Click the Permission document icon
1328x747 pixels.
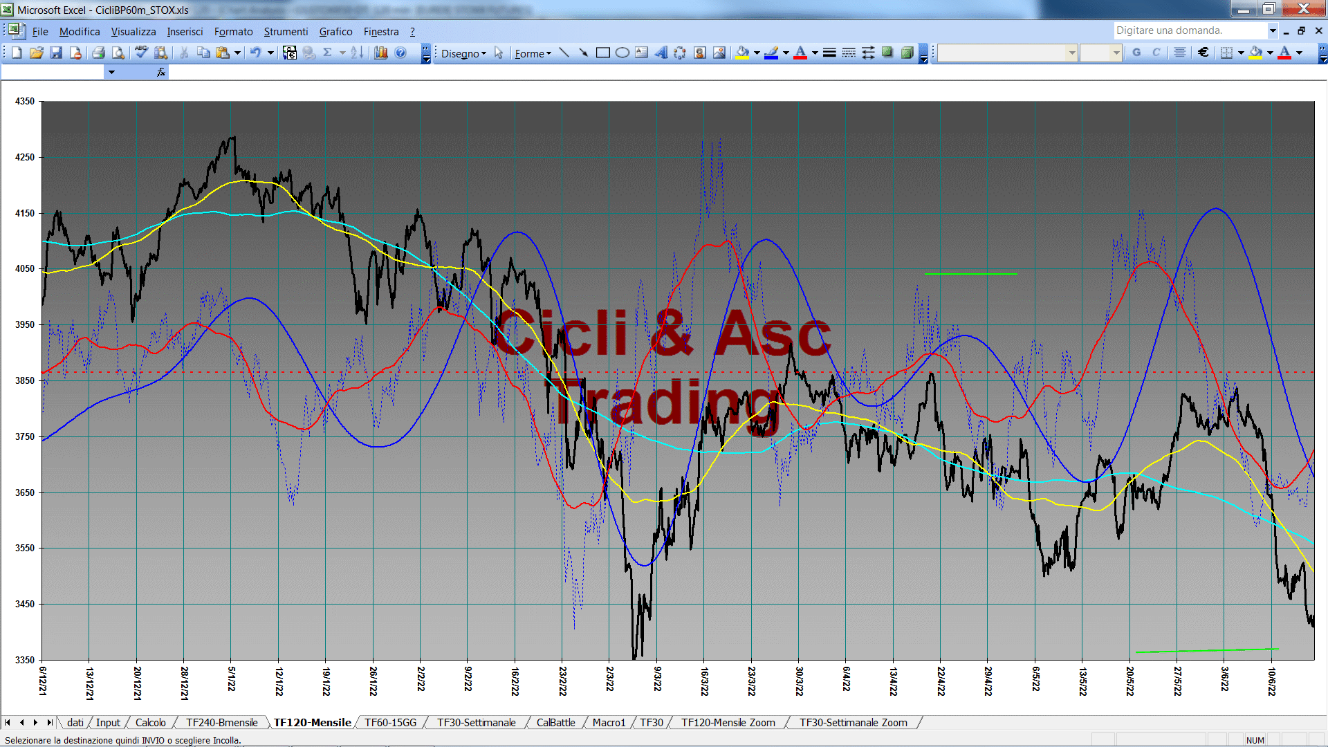pos(75,53)
